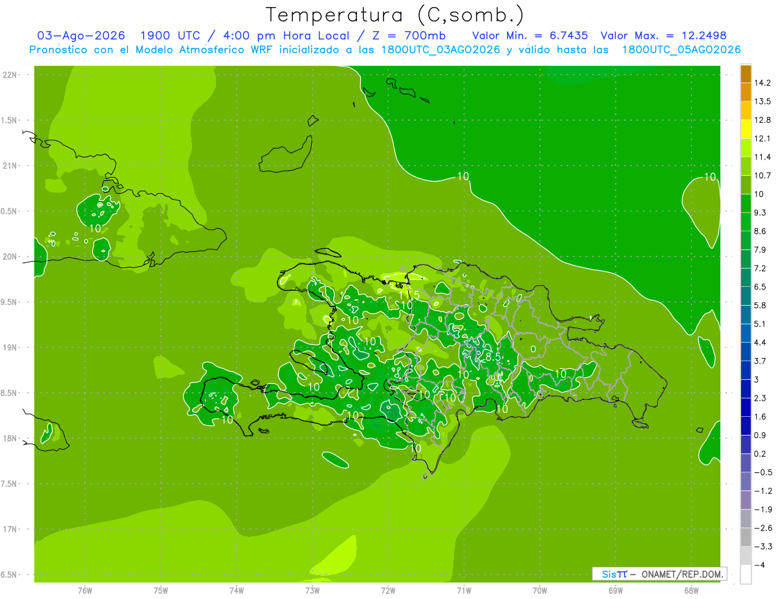Click the "70W" longitude label
This screenshot has height=599, width=776.
[x=540, y=591]
